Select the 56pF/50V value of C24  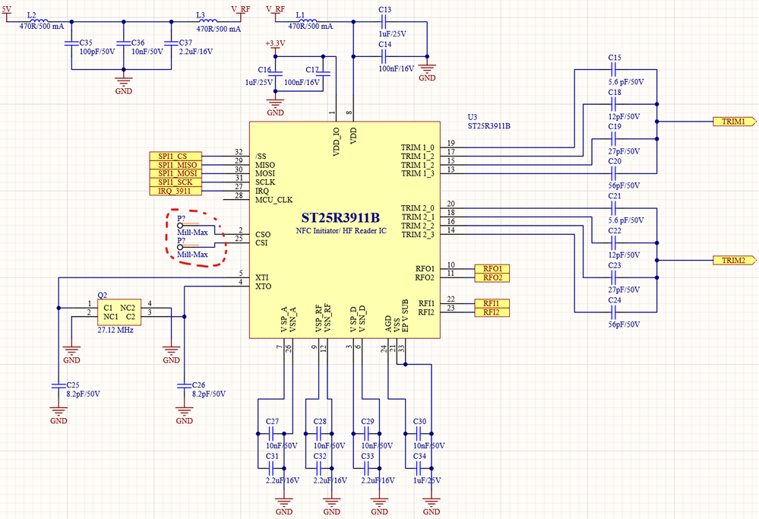[x=624, y=324]
